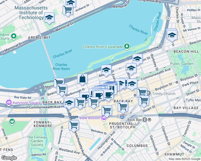The width and height of the screenshot is (201, 161).
Task: Click the Public Garden label
Action: tap(182, 64)
